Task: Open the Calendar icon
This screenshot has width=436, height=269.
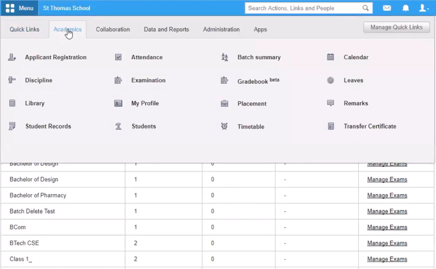Action: (331, 58)
